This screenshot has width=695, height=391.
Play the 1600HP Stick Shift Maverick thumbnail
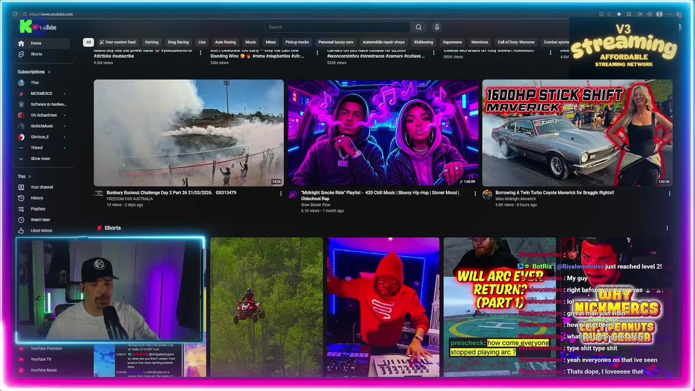point(577,133)
